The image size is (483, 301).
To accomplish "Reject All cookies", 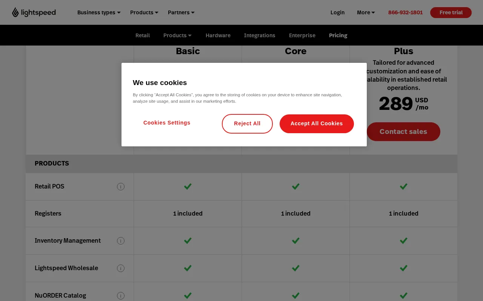I will point(247,123).
